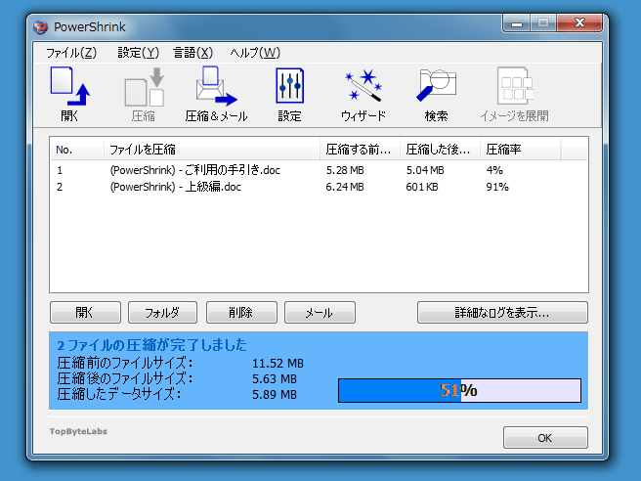Launch the ウィザード wand icon
Viewport: 641px width, 481px height.
(x=363, y=94)
